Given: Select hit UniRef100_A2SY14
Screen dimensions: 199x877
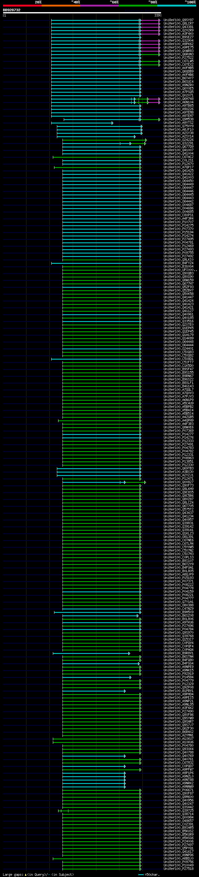Looking at the screenshot, I should [178, 137].
